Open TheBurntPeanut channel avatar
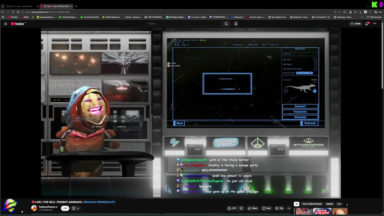Viewport: 384px width, 216px height. [34, 208]
